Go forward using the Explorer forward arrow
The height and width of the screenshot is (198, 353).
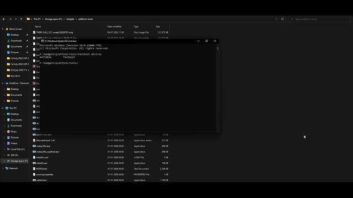(10, 19)
